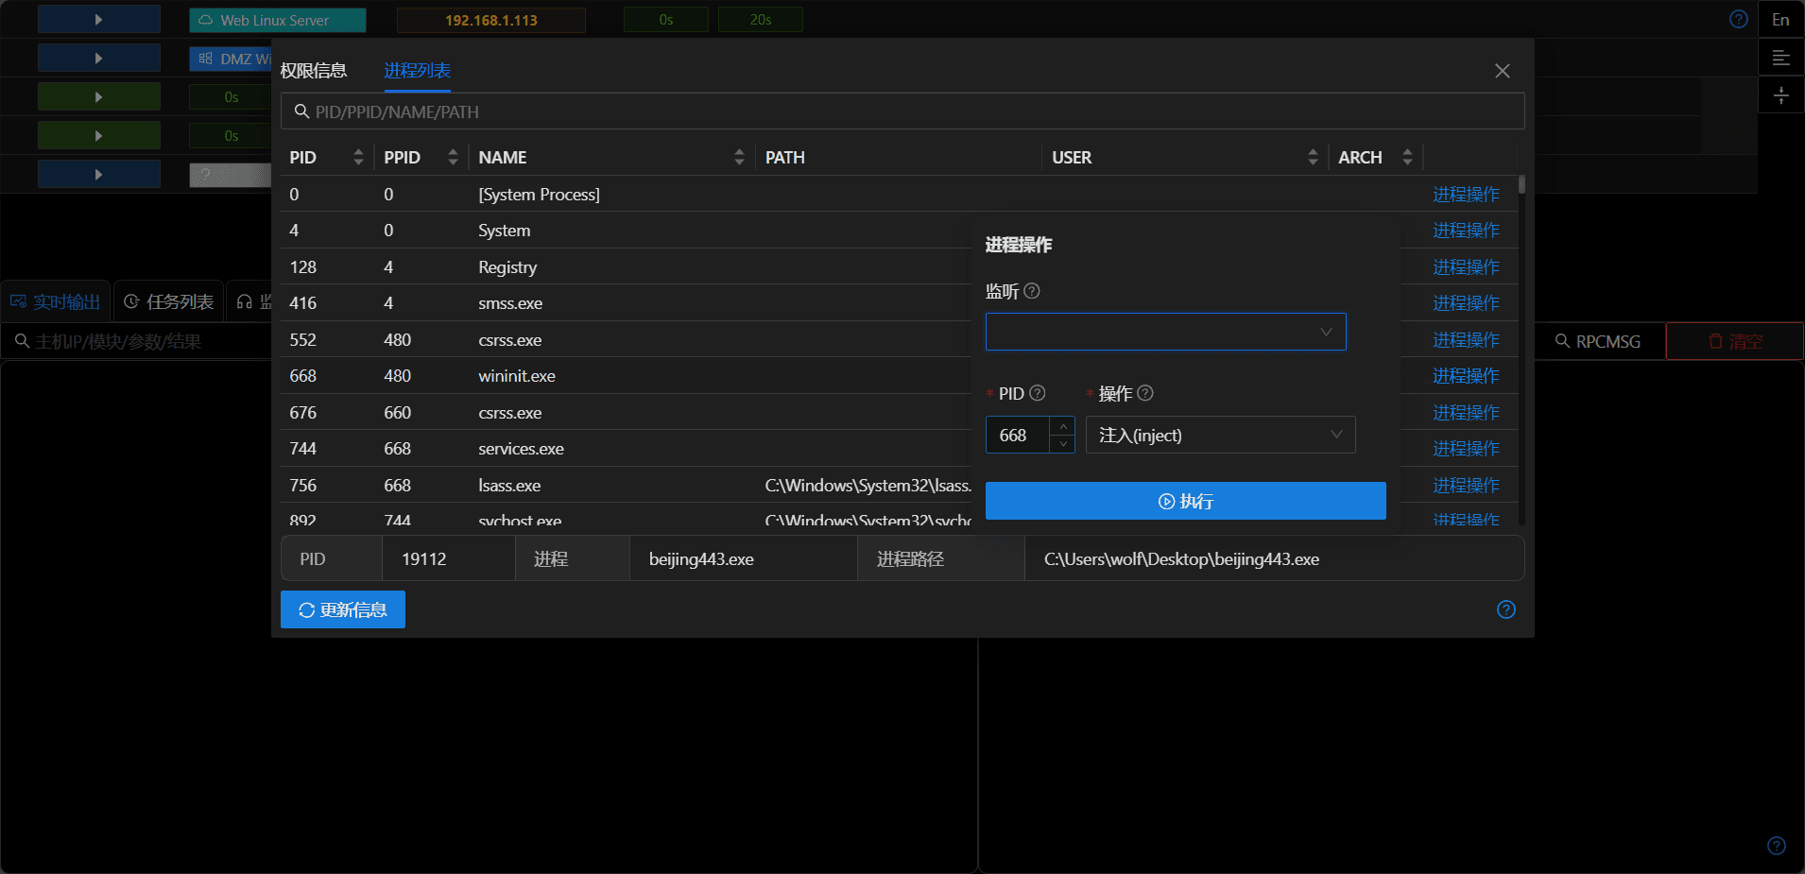Expand the third host row green arrow
The width and height of the screenshot is (1805, 874).
98,97
